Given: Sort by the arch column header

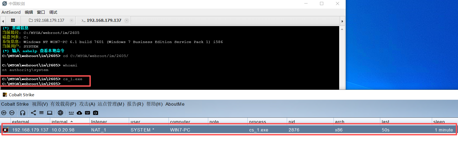Looking at the screenshot, I should click(x=357, y=121).
